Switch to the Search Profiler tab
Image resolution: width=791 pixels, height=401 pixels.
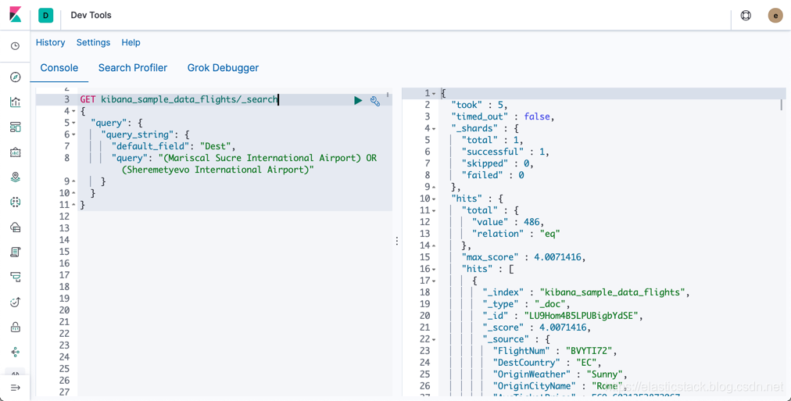pos(133,68)
